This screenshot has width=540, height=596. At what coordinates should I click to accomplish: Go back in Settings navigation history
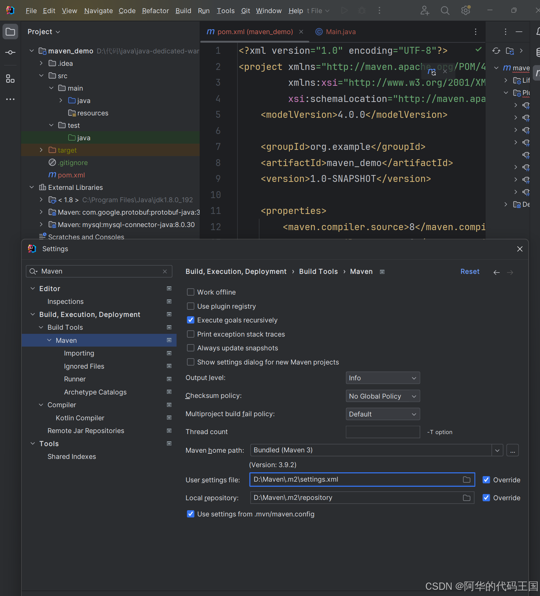pos(496,272)
